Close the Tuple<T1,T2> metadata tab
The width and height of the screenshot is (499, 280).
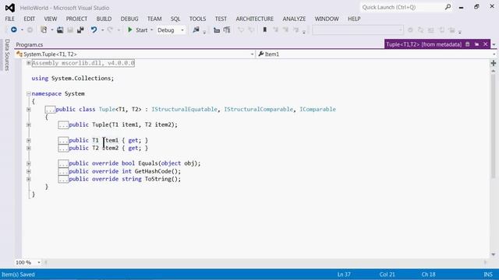point(485,44)
